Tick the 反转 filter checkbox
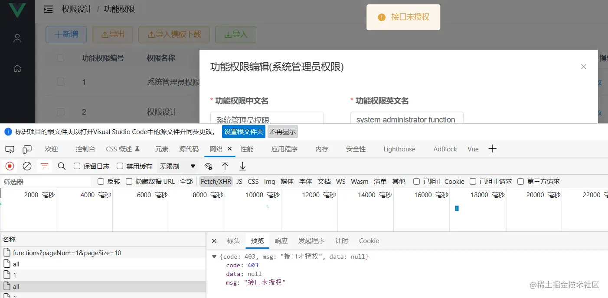Viewport: 608px width, 298px height. [101, 182]
